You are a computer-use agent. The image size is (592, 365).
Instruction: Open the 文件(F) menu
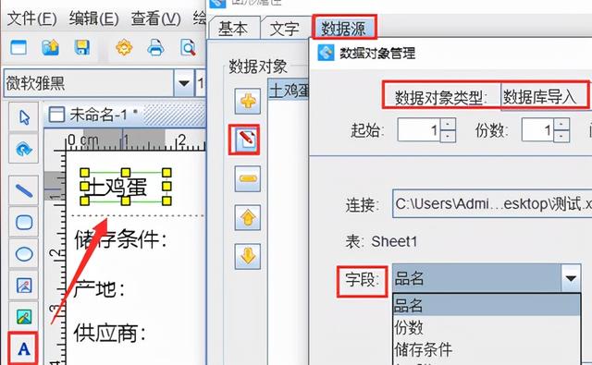31,18
